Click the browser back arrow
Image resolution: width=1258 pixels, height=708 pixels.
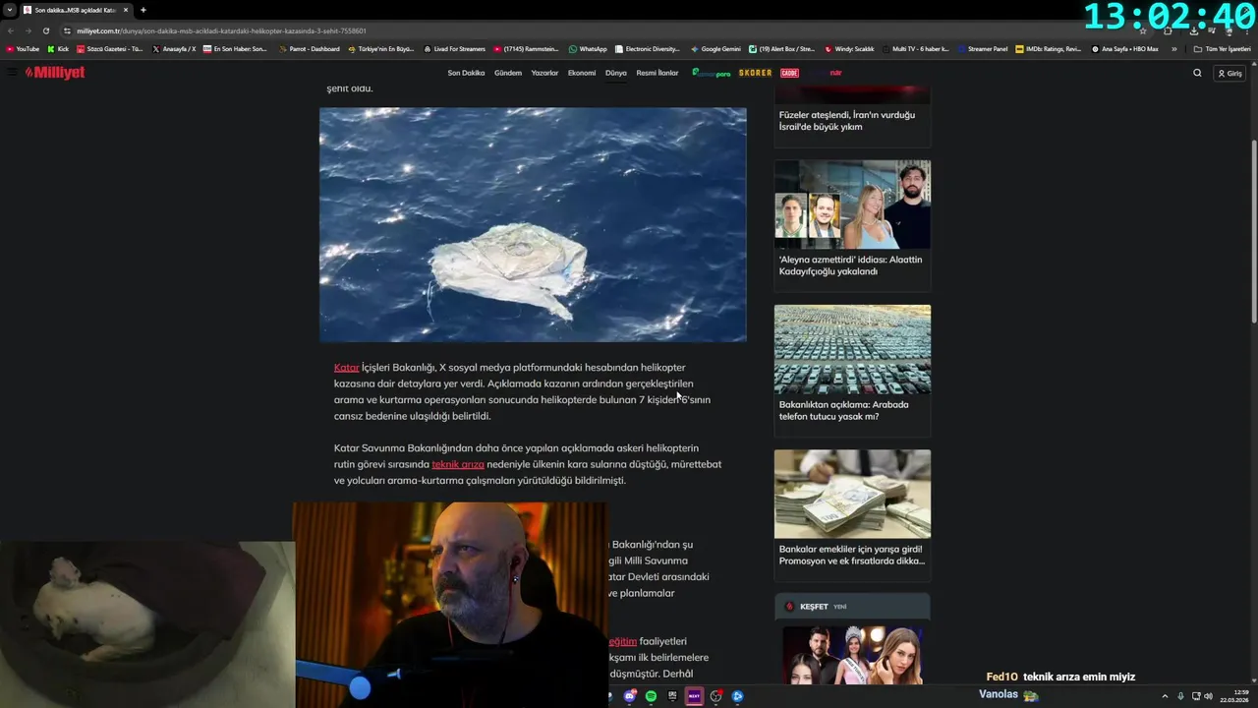(11, 30)
